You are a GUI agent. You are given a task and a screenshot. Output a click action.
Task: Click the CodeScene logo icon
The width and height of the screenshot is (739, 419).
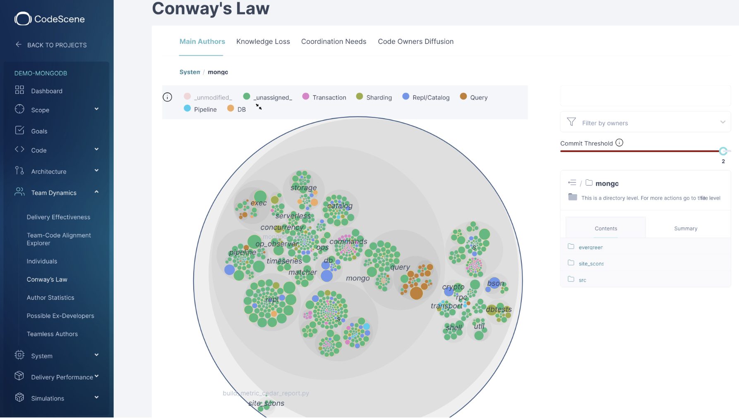23,18
